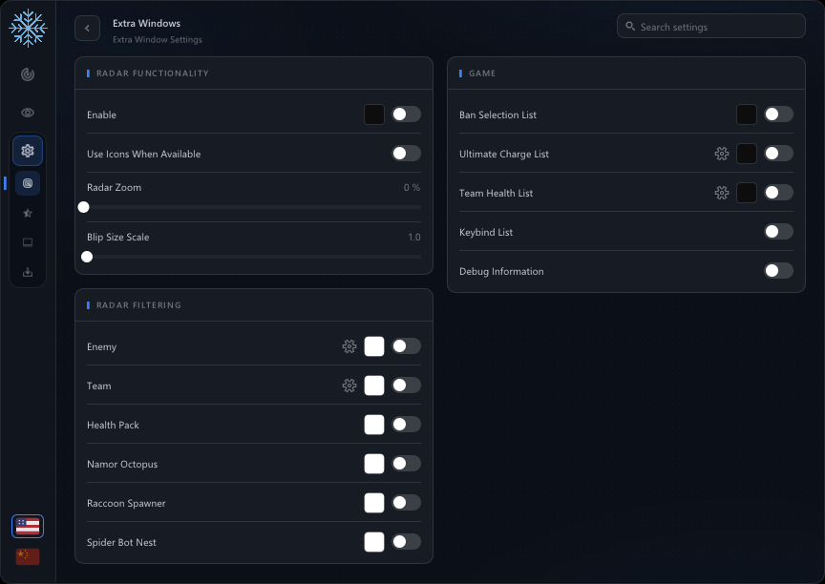Click the snowflake app logo
Image resolution: width=825 pixels, height=584 pixels.
pyautogui.click(x=28, y=28)
